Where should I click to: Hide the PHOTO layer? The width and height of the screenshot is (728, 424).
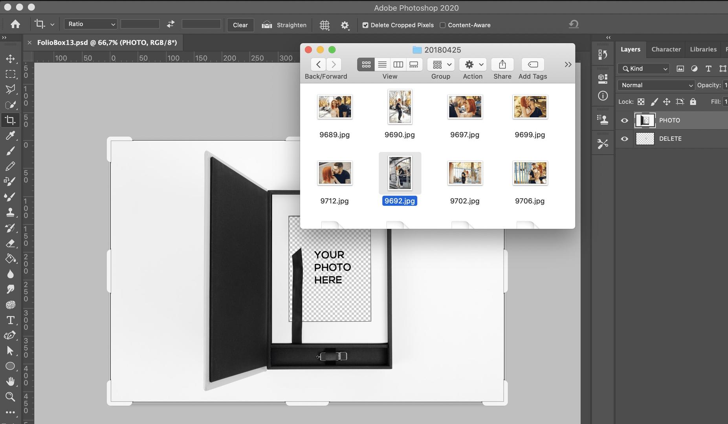pos(625,120)
